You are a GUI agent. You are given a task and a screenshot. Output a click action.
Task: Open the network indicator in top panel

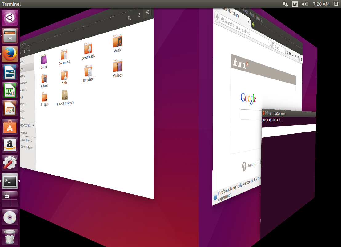point(285,4)
